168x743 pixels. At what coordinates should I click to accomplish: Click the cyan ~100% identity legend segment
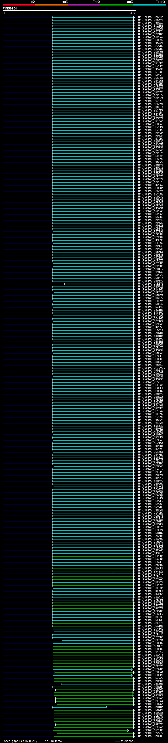(149, 5)
